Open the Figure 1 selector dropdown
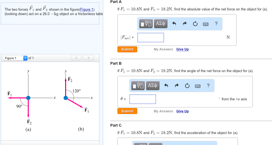Image resolution: width=272 pixels, height=145 pixels. pos(15,58)
